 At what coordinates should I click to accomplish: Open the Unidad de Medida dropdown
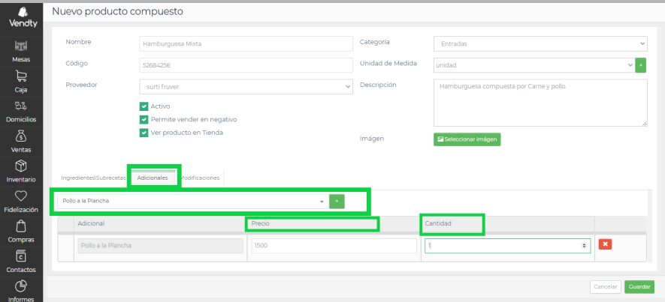tap(534, 65)
